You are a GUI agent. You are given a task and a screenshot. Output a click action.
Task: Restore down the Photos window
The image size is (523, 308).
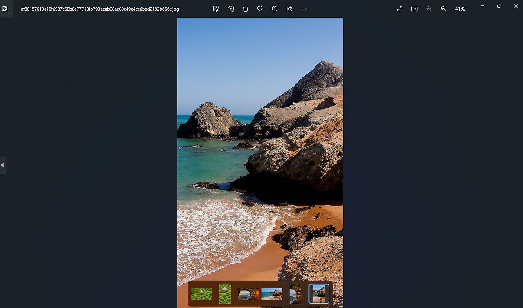tap(499, 6)
